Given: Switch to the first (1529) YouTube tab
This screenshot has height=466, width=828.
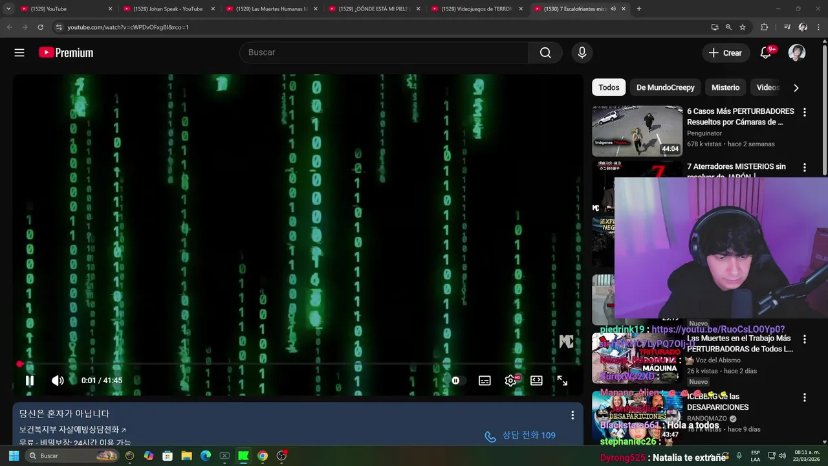Looking at the screenshot, I should pos(65,9).
